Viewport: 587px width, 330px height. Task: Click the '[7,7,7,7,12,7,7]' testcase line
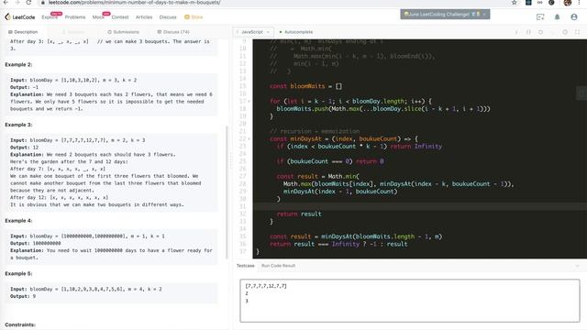266,286
